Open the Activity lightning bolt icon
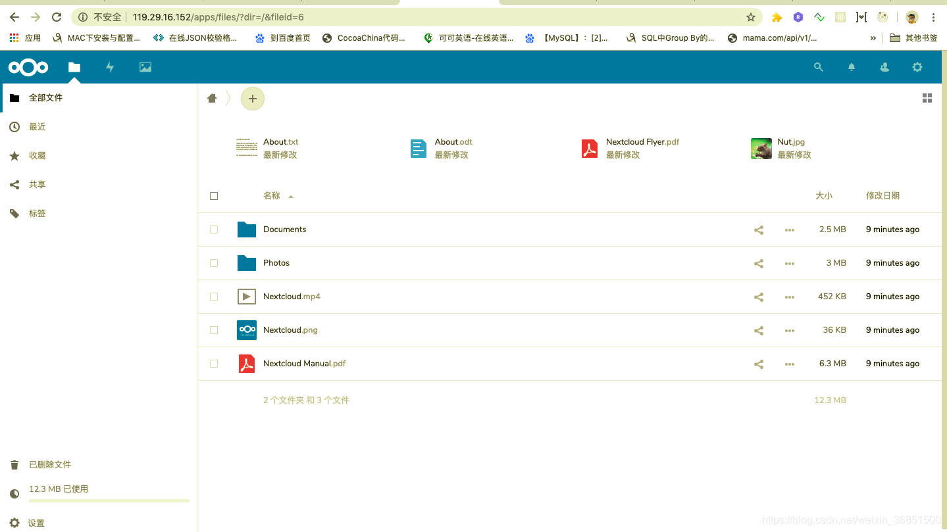Screen dimensions: 947x532 pyautogui.click(x=110, y=67)
